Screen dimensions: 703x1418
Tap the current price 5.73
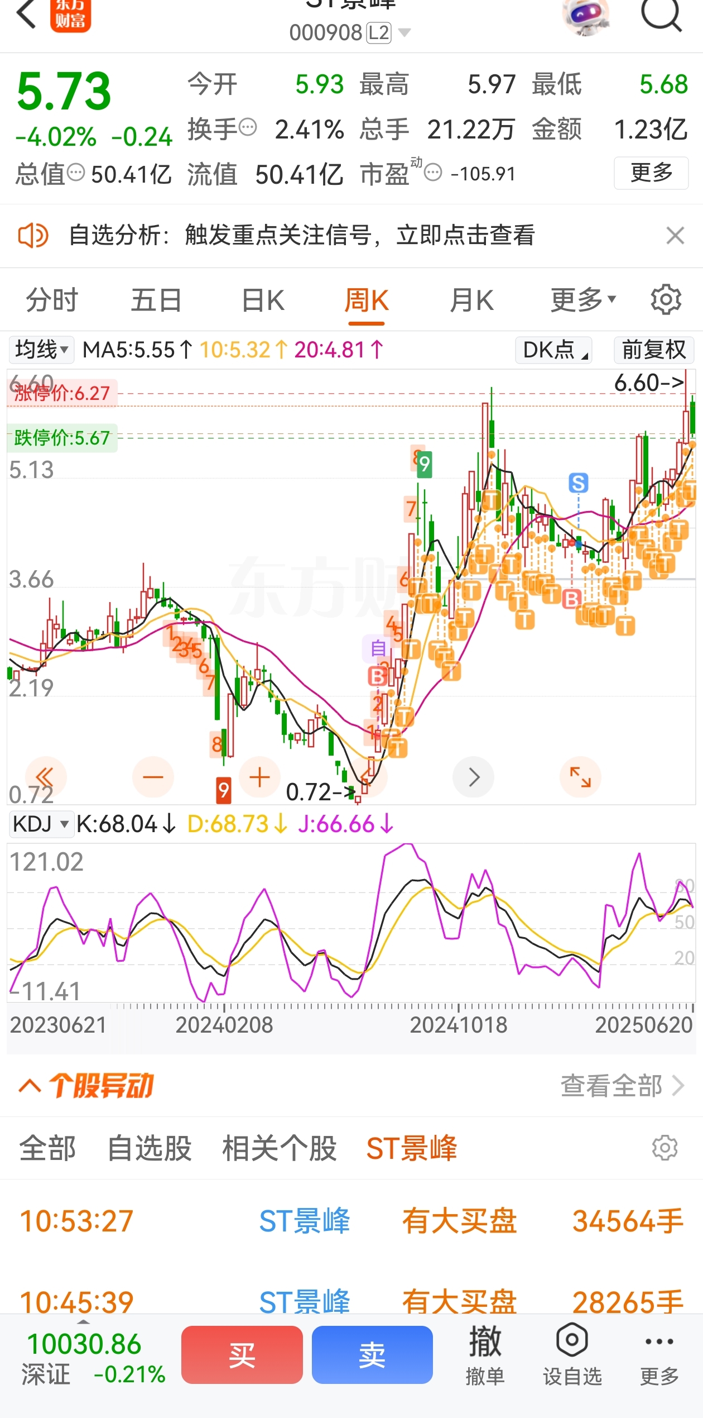coord(64,91)
